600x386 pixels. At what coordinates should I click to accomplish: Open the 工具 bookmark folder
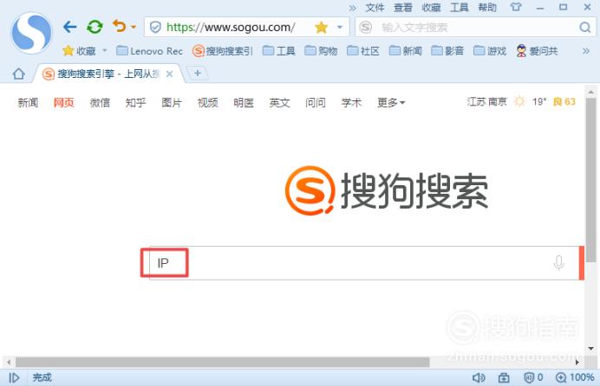(279, 51)
